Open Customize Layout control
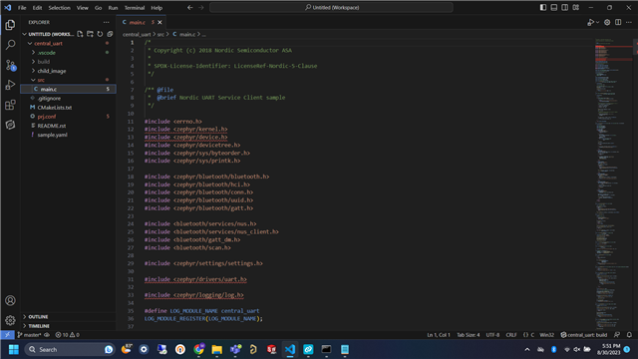Image resolution: width=638 pixels, height=359 pixels. [576, 7]
